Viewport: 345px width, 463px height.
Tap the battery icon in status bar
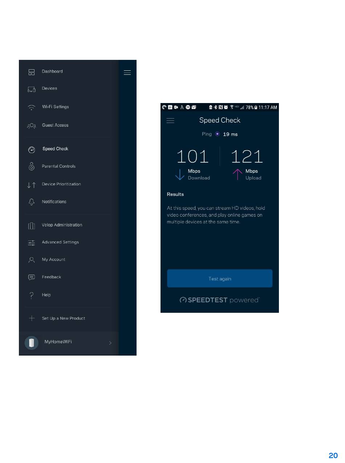[256, 107]
